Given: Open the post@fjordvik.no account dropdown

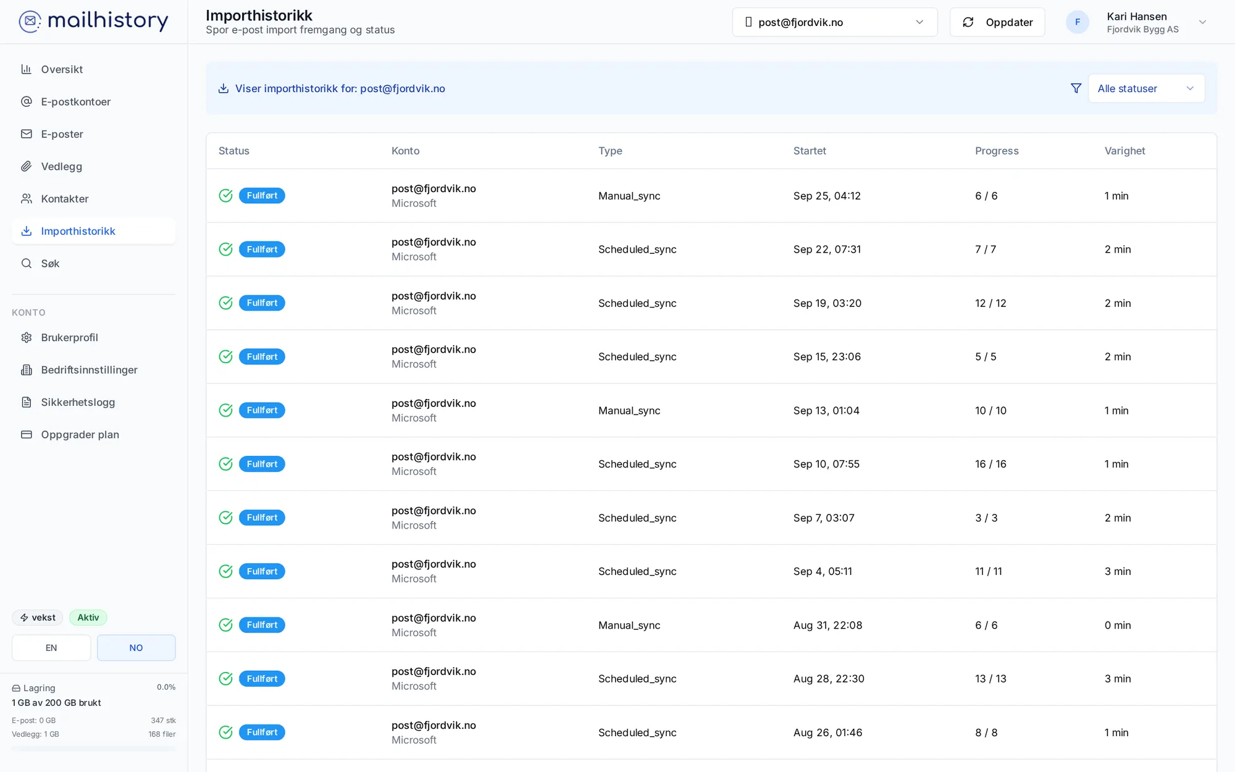Looking at the screenshot, I should (x=835, y=22).
